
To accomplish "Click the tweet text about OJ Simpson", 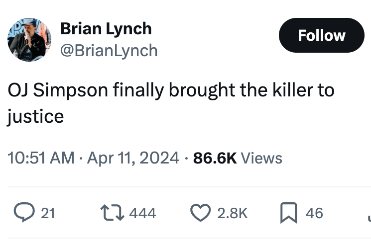I will click(x=171, y=103).
